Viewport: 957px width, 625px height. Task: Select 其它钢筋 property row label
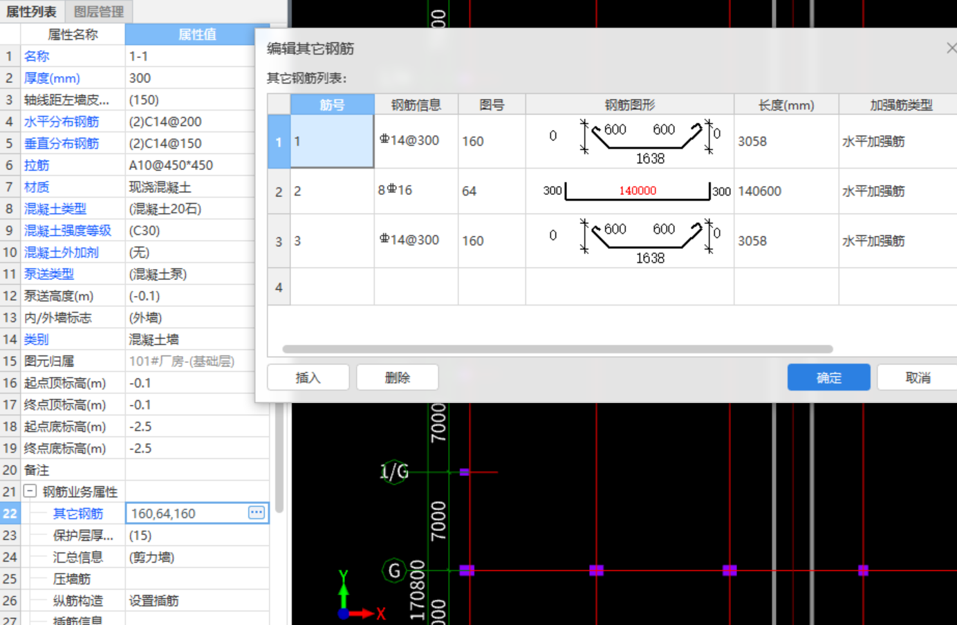[x=78, y=514]
